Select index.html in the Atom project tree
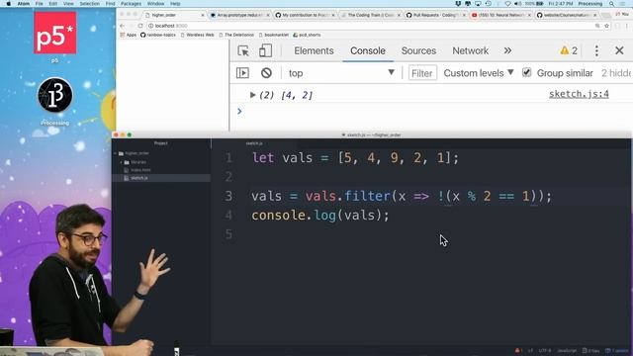This screenshot has width=633, height=356. click(140, 170)
